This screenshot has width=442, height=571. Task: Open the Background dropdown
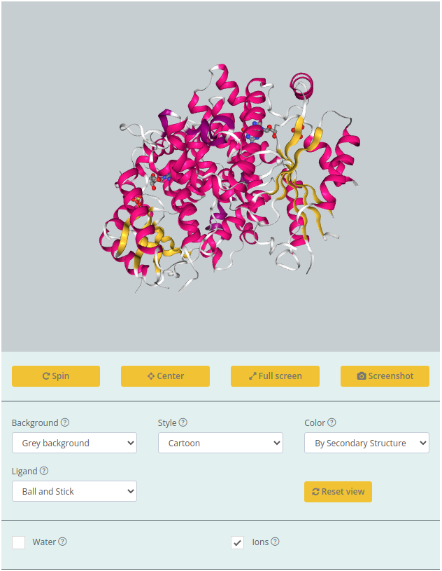coord(74,443)
